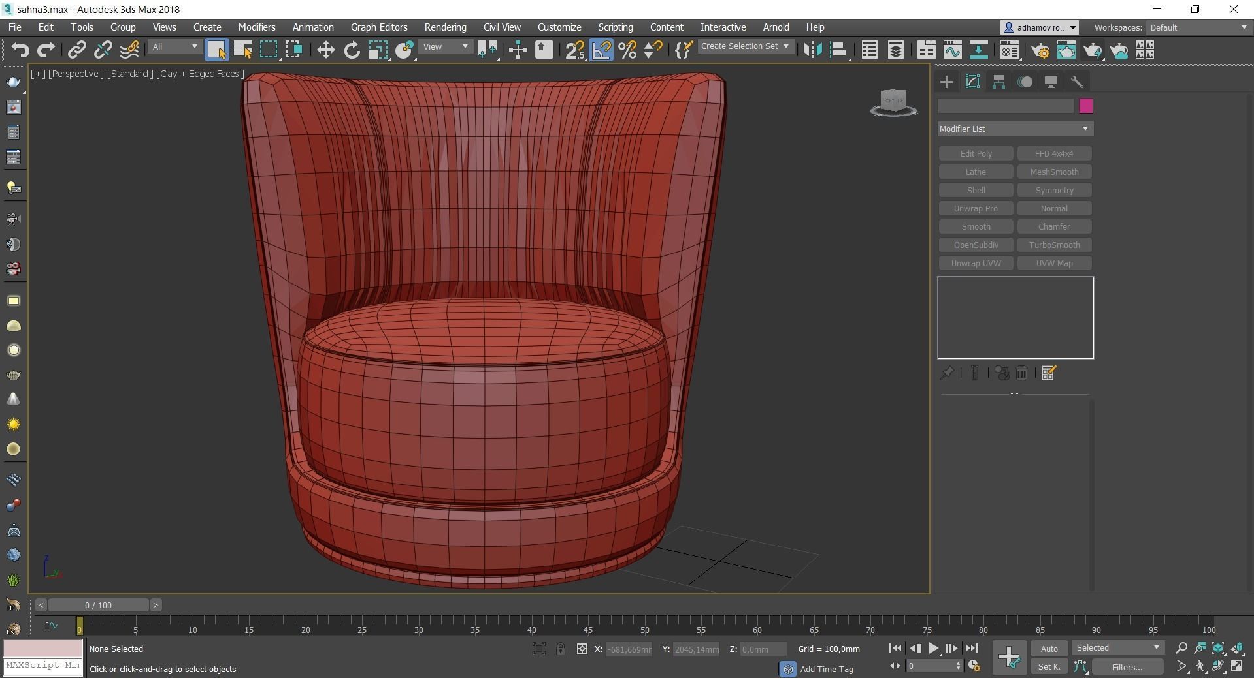This screenshot has height=678, width=1254.
Task: Toggle Spinner Snap on toolbar
Action: tap(653, 50)
